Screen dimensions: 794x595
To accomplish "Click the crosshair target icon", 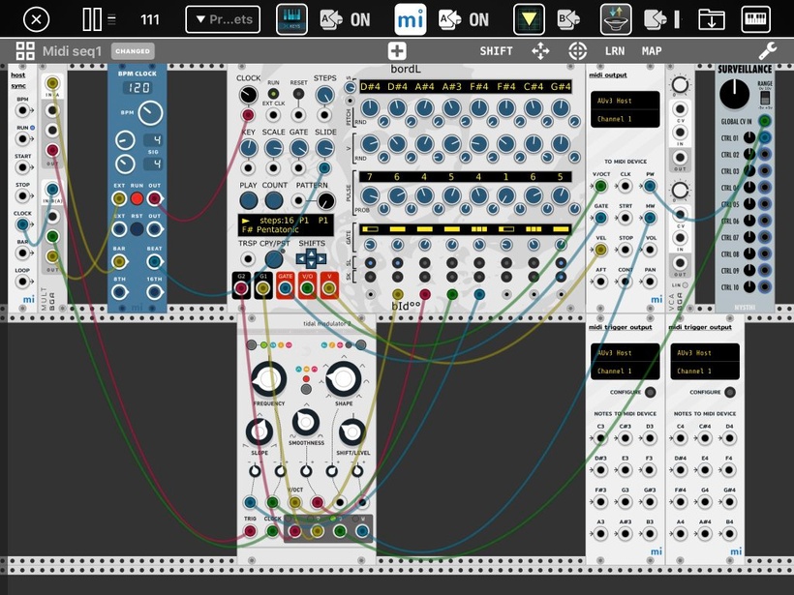I will point(577,51).
